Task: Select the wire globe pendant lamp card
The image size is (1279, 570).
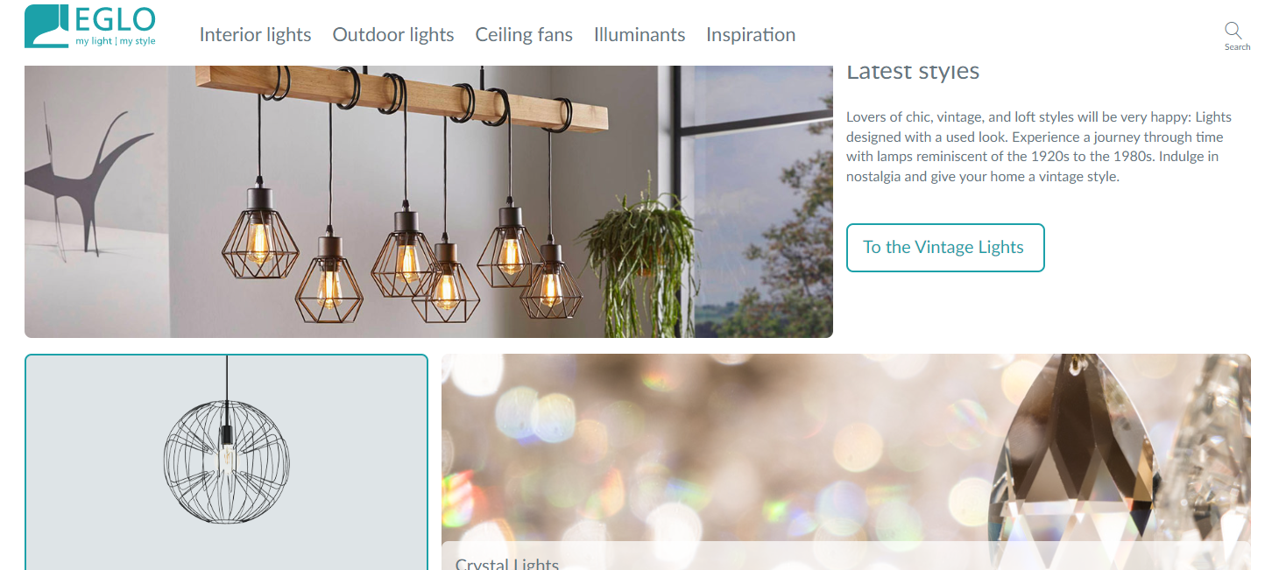Action: coord(226,462)
